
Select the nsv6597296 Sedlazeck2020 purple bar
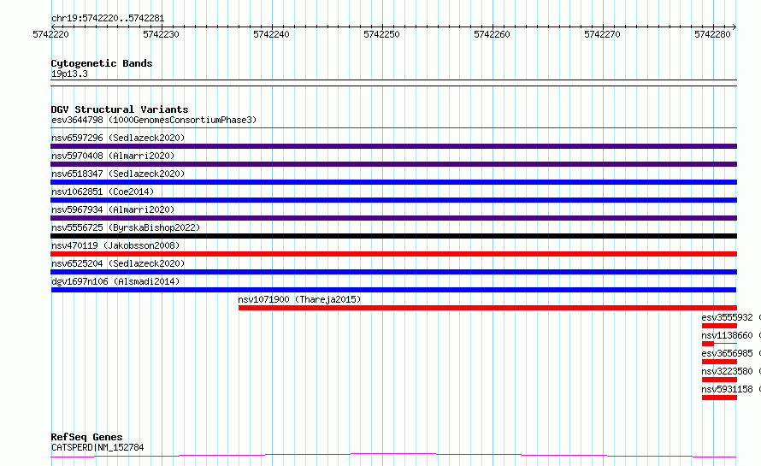[x=394, y=146]
